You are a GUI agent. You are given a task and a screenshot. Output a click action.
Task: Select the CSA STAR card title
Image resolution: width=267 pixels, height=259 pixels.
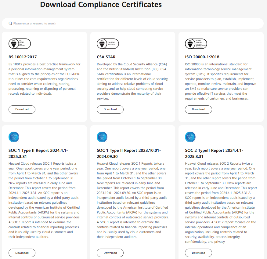pos(106,57)
